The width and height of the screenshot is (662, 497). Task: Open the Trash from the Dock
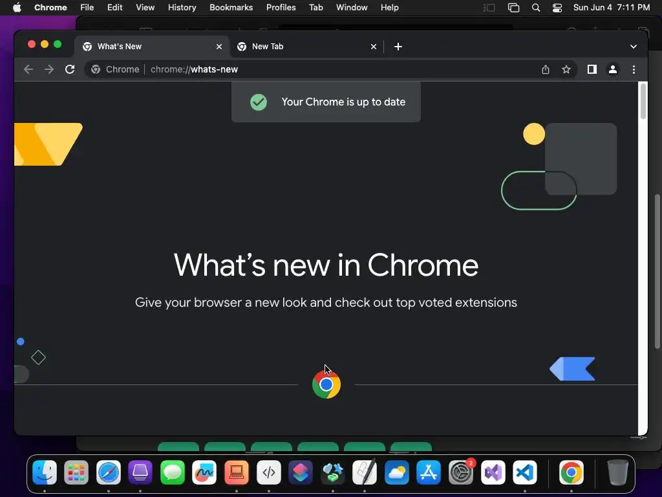[617, 472]
